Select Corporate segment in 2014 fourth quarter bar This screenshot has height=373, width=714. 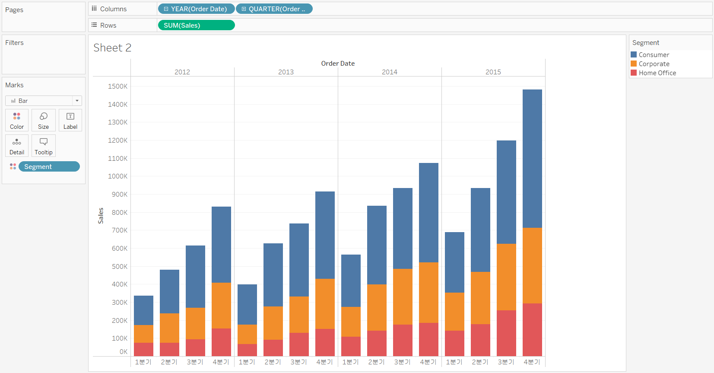point(428,293)
